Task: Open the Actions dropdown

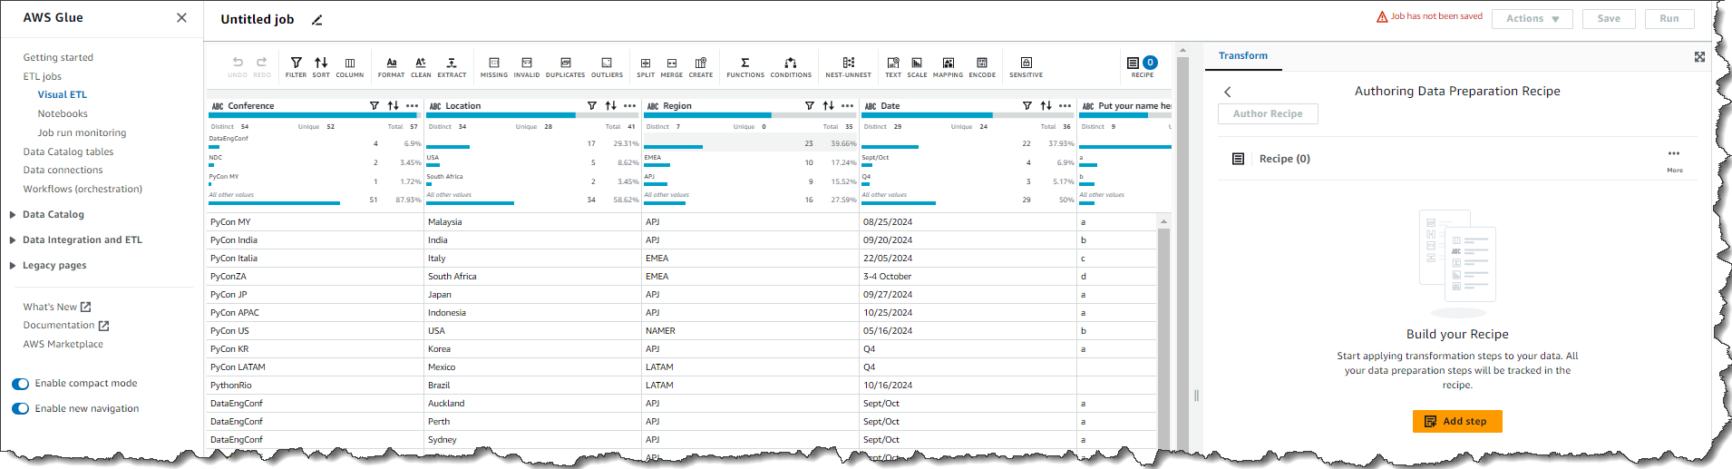Action: (x=1533, y=19)
